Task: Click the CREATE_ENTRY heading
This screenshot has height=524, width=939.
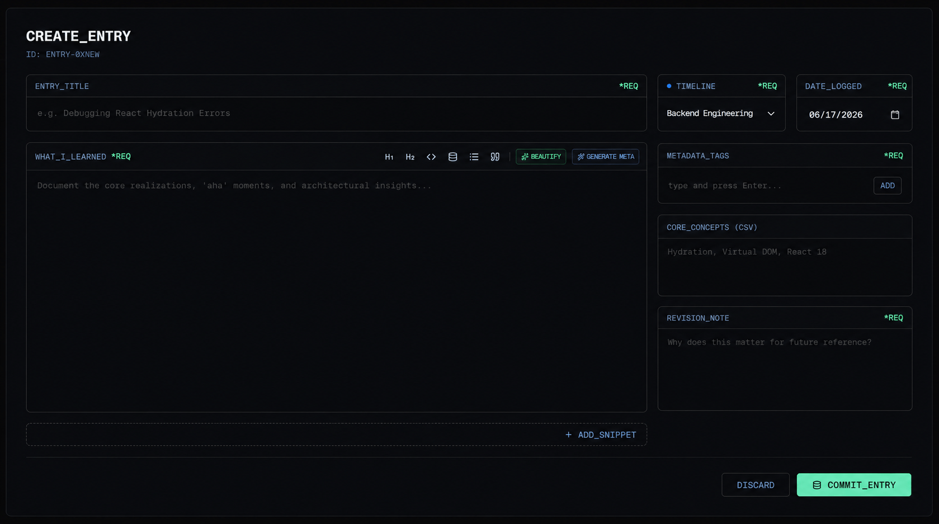Action: coord(78,36)
